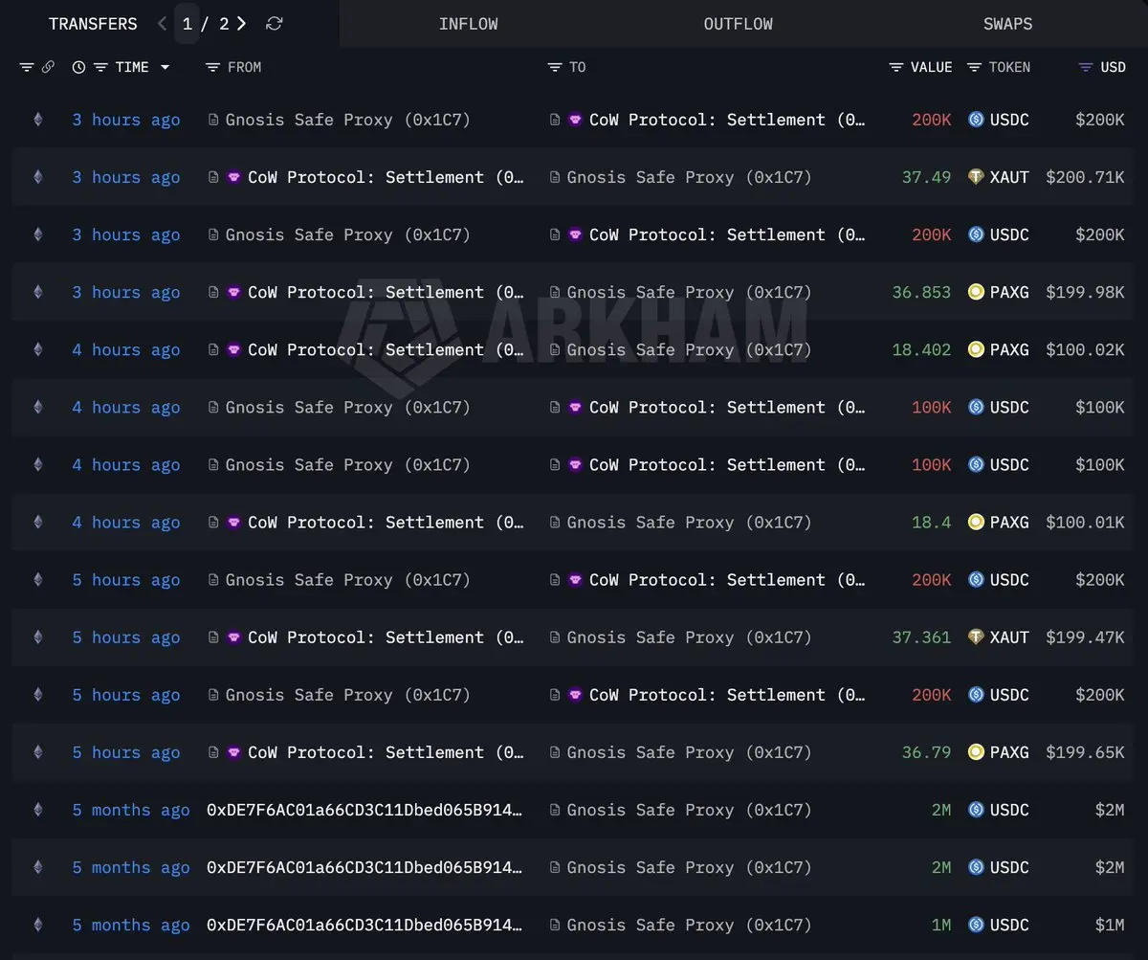Click Ethereum chain icon in the $1M row

point(38,925)
